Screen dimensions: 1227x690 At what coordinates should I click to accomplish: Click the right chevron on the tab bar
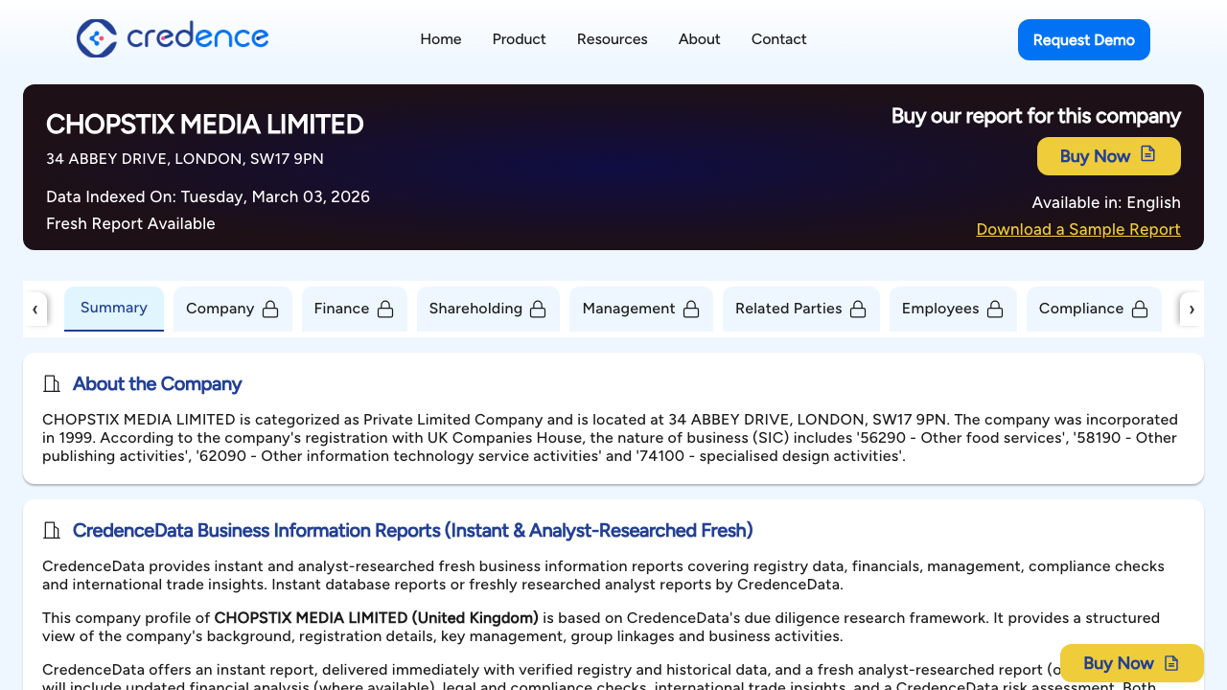pos(1192,309)
